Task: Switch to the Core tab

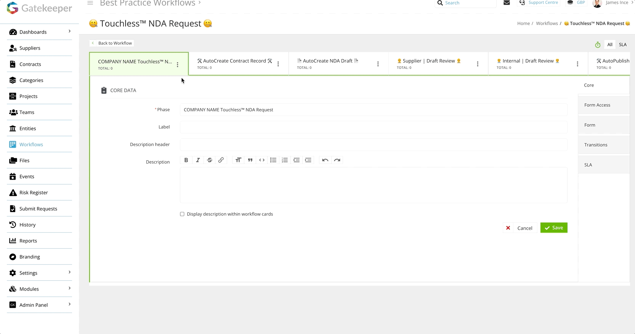Action: click(604, 85)
